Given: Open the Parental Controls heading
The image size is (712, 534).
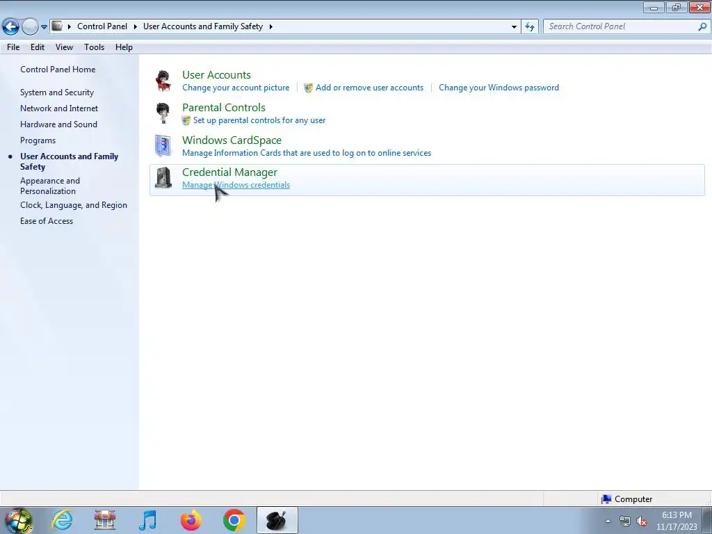Looking at the screenshot, I should pos(223,108).
